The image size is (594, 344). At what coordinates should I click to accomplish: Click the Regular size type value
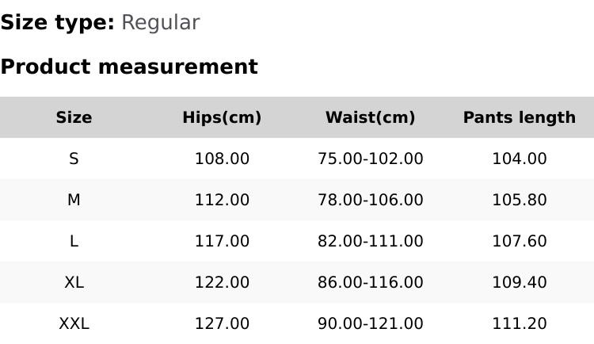[160, 23]
